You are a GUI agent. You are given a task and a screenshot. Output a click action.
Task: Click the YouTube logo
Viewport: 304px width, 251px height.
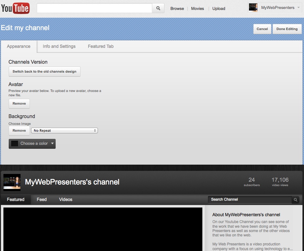15,8
